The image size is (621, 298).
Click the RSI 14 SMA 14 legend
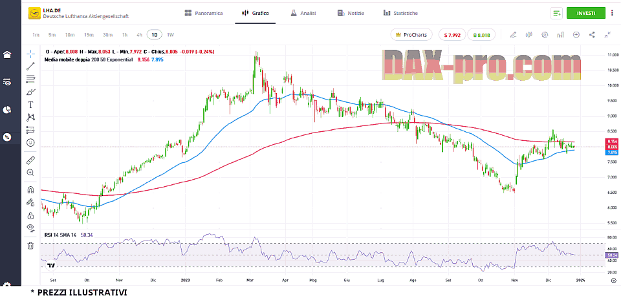[x=61, y=235]
